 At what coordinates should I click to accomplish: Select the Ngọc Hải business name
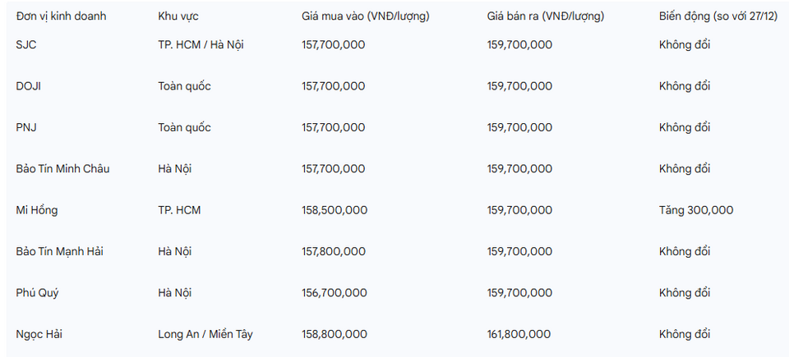(x=38, y=334)
